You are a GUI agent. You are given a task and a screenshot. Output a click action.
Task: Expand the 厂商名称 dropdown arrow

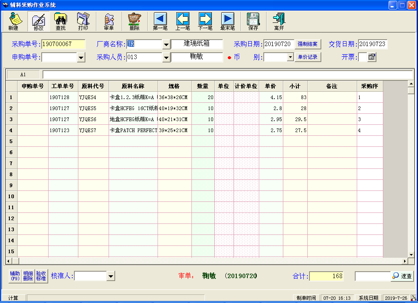[x=166, y=44]
